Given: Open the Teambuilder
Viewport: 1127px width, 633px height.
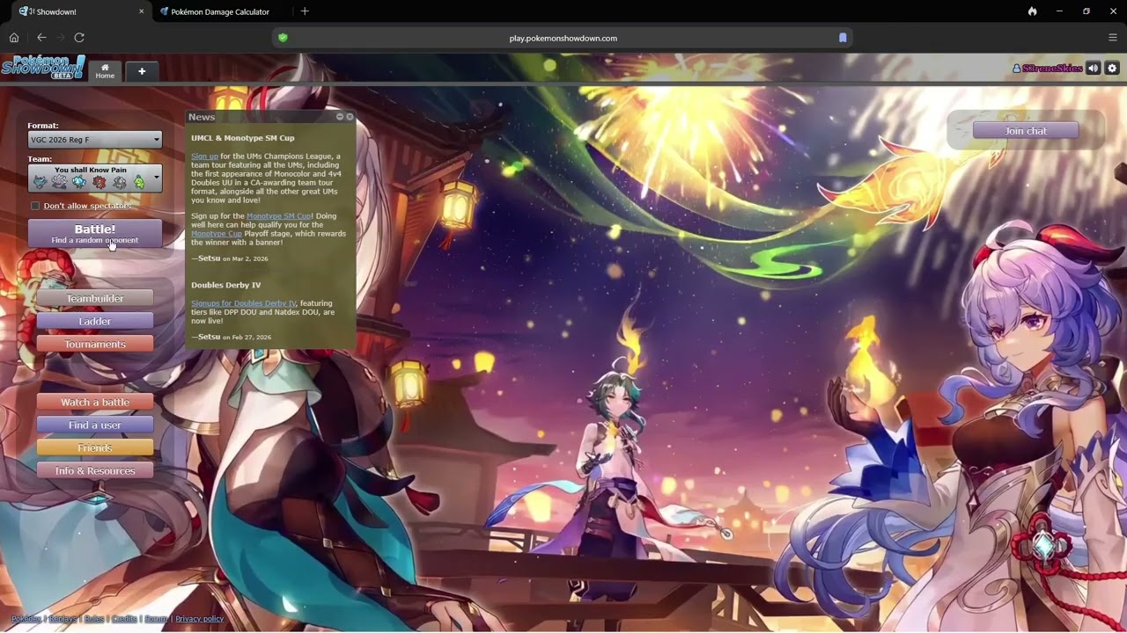Looking at the screenshot, I should [x=95, y=299].
